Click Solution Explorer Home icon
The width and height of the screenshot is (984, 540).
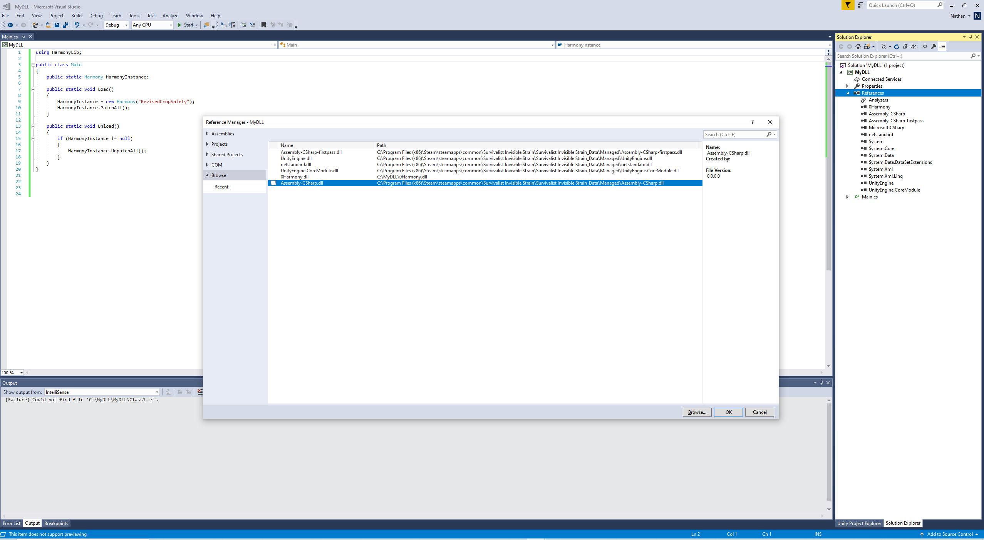858,47
